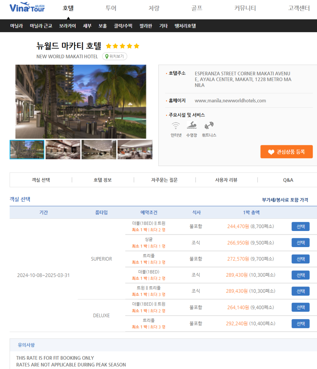The height and width of the screenshot is (369, 317).
Task: Open the 차량 main menu
Action: click(x=154, y=8)
